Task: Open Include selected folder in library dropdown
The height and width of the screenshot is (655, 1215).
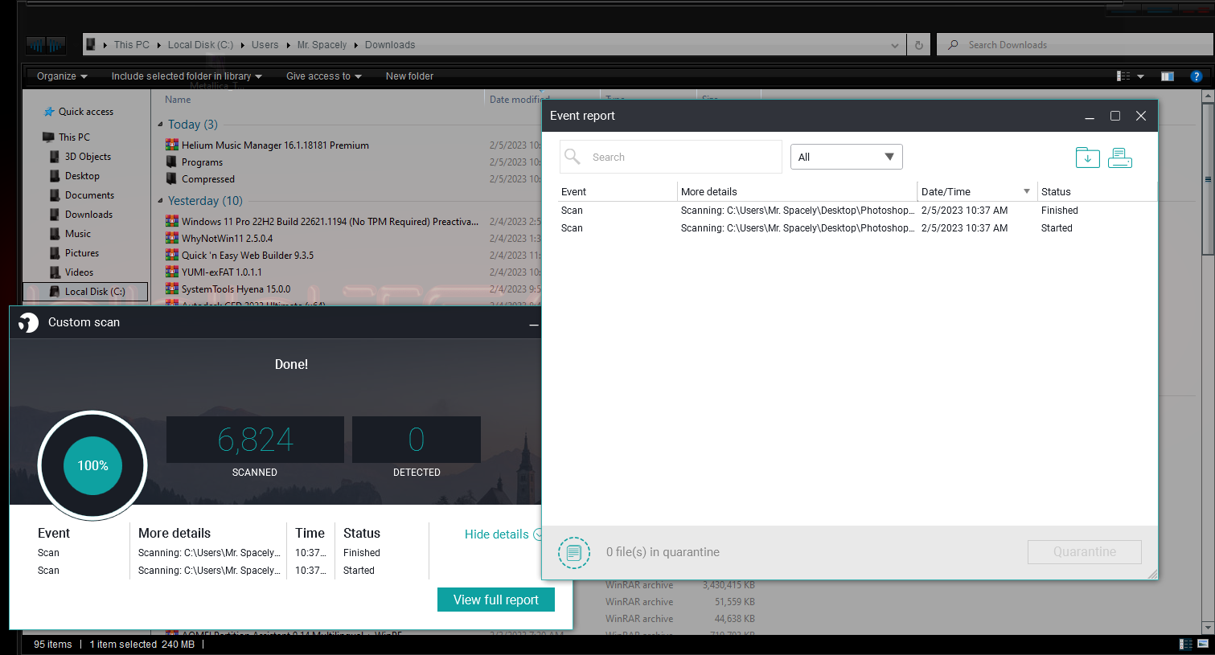Action: (x=187, y=76)
